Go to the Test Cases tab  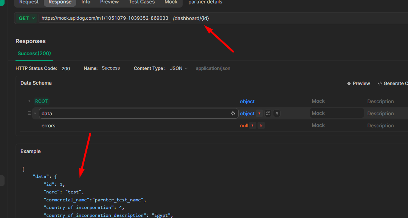pyautogui.click(x=142, y=2)
